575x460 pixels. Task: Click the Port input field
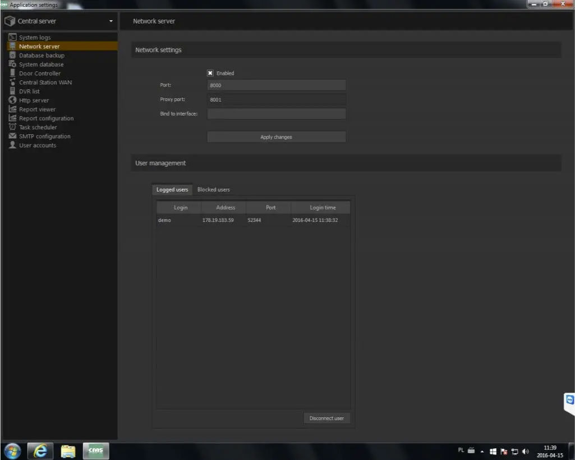coord(276,85)
